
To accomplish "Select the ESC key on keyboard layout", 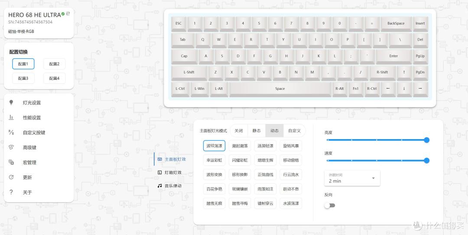I will [x=179, y=24].
